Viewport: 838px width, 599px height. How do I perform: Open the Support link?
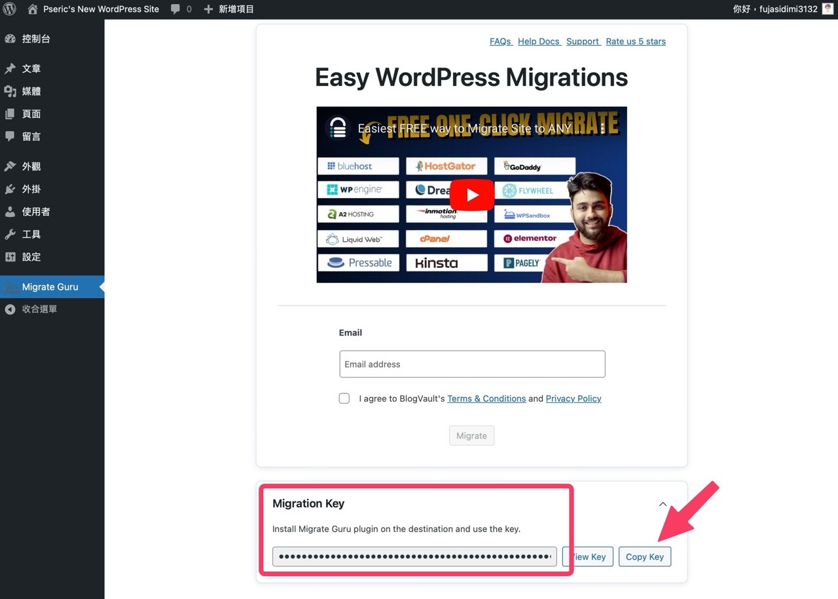[x=583, y=41]
